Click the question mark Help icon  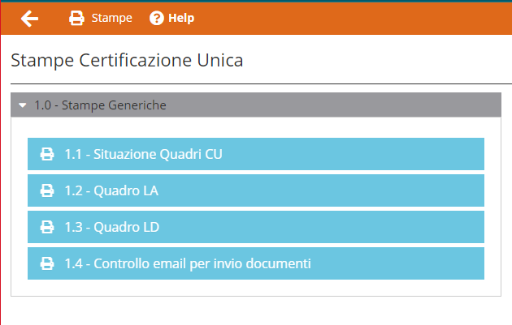click(x=156, y=18)
